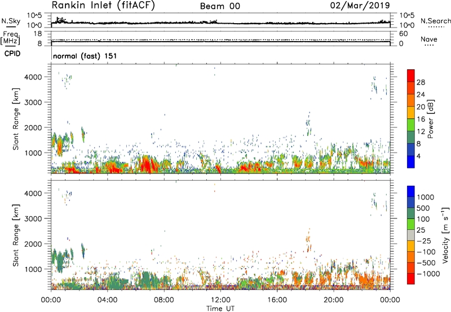Click the "24" Power color bar label
This screenshot has height=312, width=451.
point(421,95)
